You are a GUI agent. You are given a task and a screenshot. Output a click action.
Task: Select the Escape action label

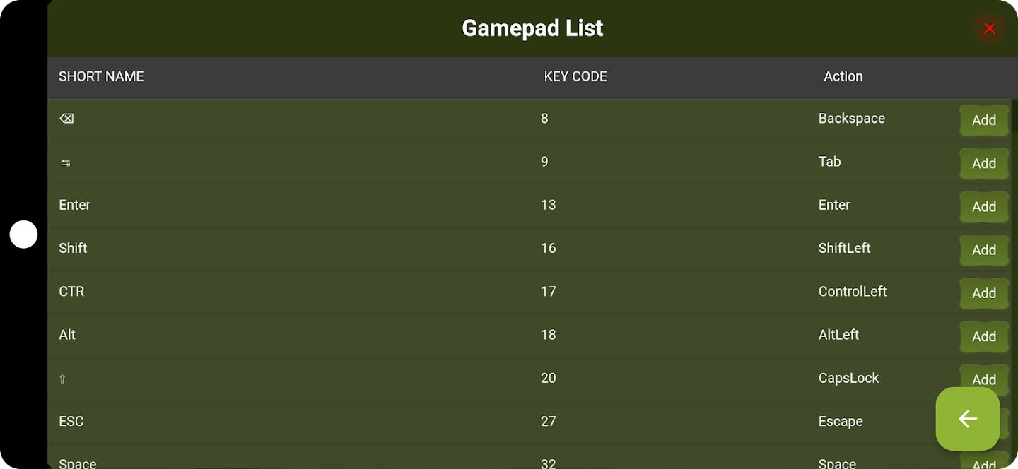841,422
